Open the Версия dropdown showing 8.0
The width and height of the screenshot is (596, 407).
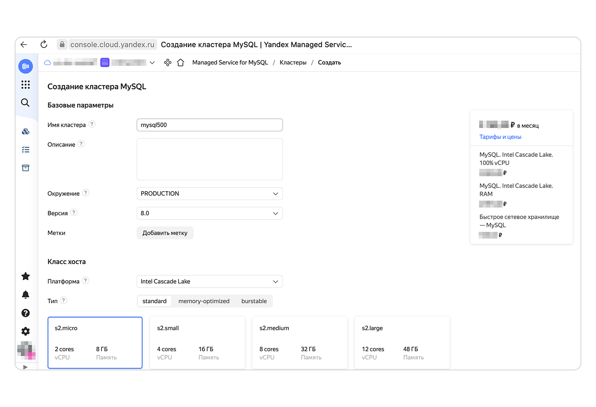click(210, 213)
